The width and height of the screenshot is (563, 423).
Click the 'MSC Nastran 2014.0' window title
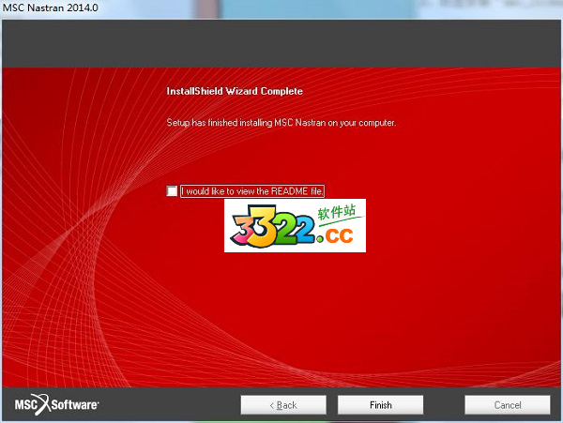click(x=51, y=8)
